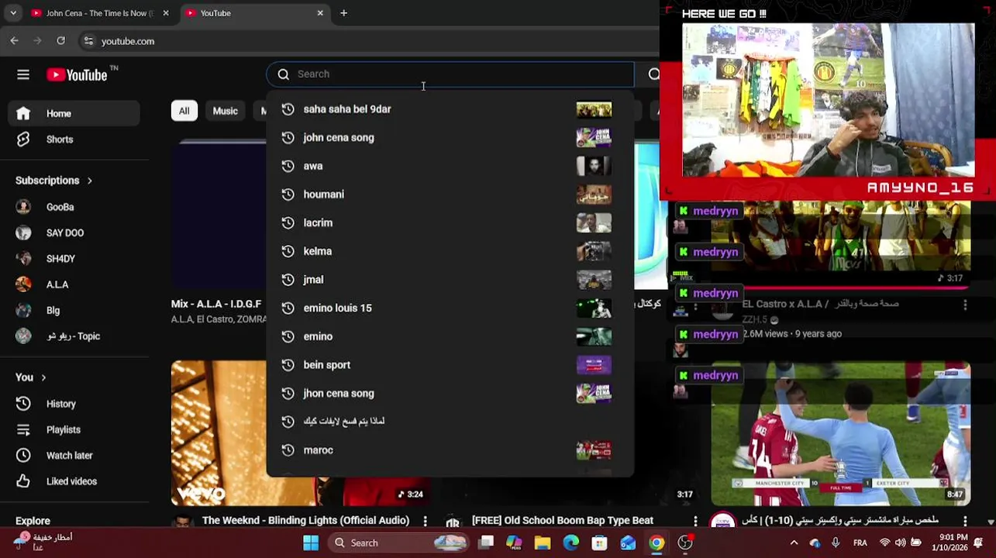
Task: Click the microphone tray icon
Action: [836, 543]
